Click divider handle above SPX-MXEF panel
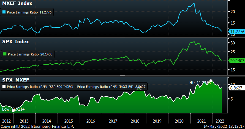The width and height of the screenshot is (245, 129). click(122, 76)
